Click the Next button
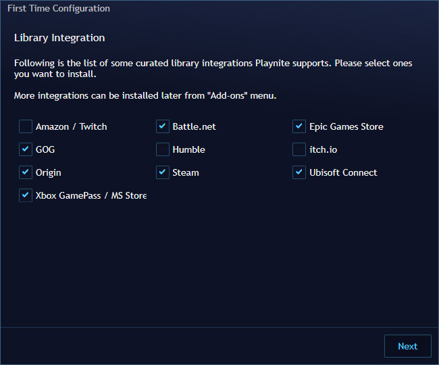The image size is (439, 365). click(408, 346)
